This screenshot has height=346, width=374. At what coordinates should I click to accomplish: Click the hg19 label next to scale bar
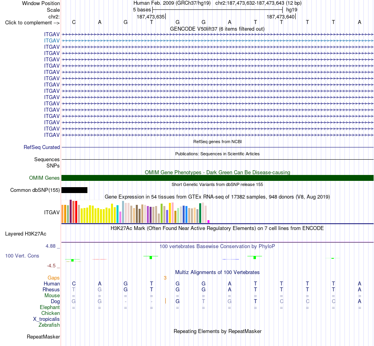pos(292,10)
